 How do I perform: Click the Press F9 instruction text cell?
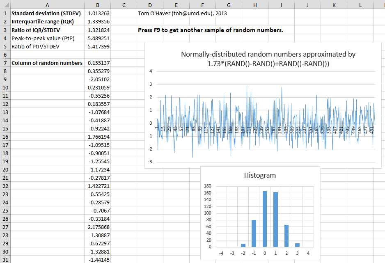coord(211,30)
